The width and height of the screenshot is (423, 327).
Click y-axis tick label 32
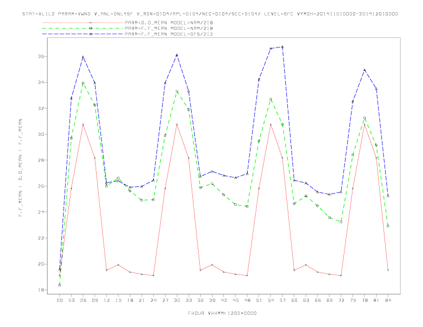pos(42,108)
